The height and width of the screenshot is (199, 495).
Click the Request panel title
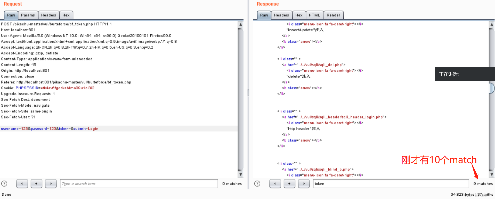coord(13,4)
